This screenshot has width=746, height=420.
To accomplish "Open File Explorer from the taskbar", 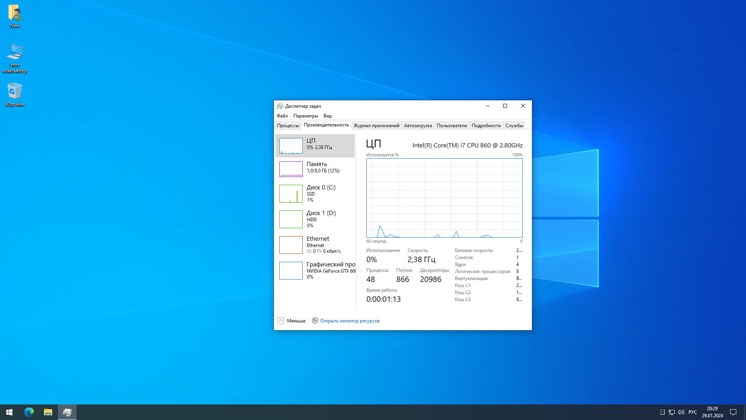I will click(48, 412).
